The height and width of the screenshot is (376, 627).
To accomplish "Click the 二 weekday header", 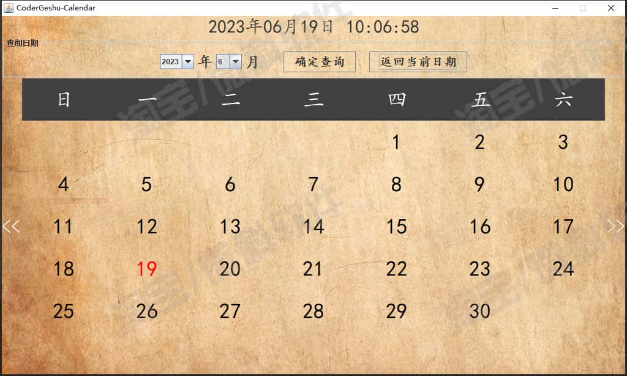I will point(231,99).
